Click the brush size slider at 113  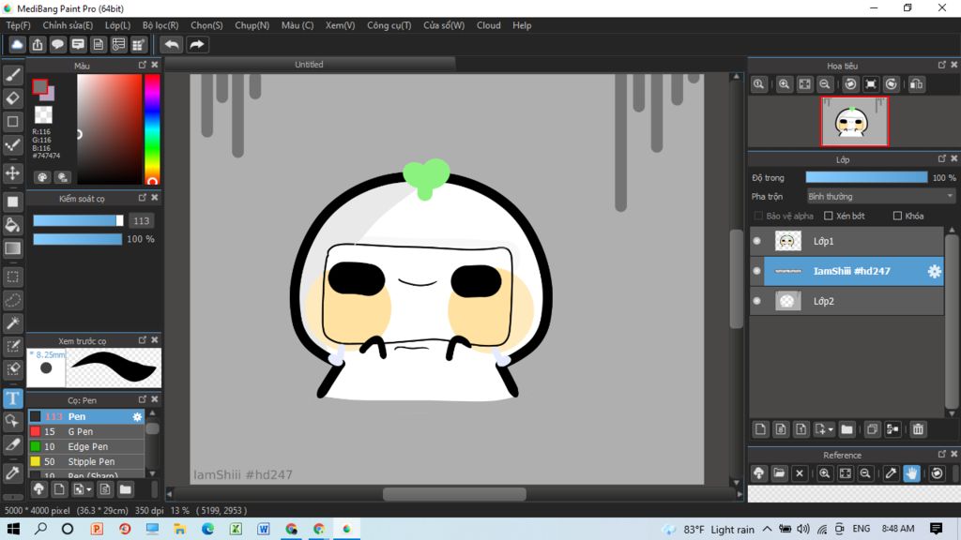pyautogui.click(x=78, y=220)
